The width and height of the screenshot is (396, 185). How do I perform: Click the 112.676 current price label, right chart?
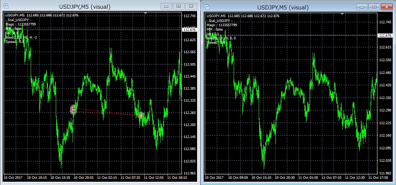pos(386,35)
